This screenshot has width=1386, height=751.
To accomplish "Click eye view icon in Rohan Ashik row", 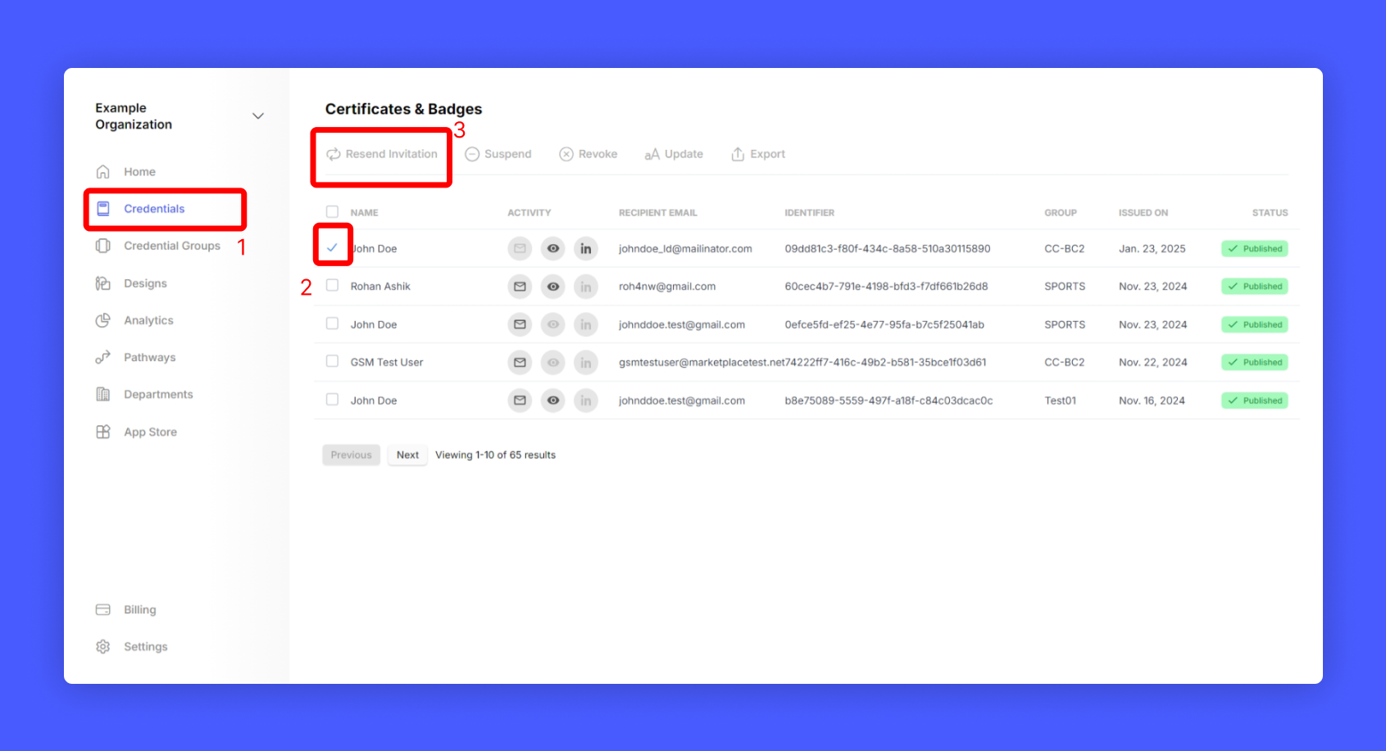I will [x=553, y=287].
